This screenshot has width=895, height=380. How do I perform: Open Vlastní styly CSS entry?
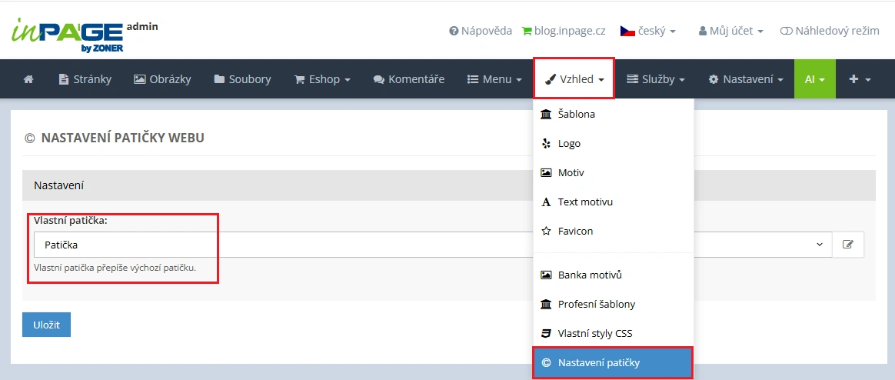(x=594, y=333)
